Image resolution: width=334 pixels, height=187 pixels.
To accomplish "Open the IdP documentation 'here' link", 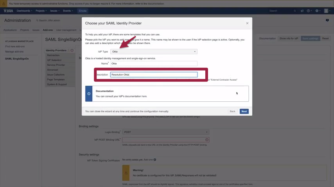I will [144, 96].
